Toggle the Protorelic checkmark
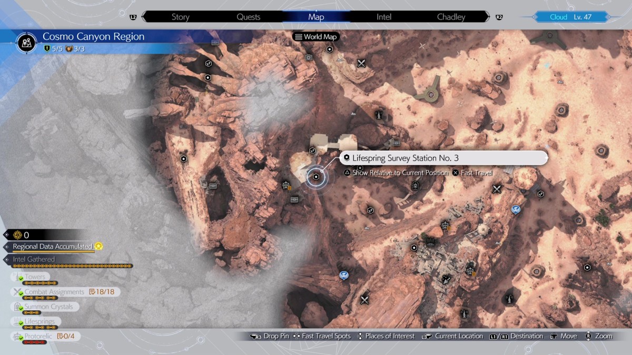Viewport: 632px width, 355px height. tap(22, 337)
